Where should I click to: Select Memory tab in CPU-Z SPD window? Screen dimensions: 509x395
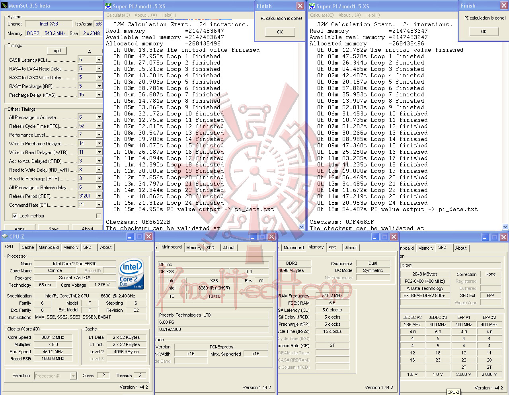pyautogui.click(x=426, y=248)
